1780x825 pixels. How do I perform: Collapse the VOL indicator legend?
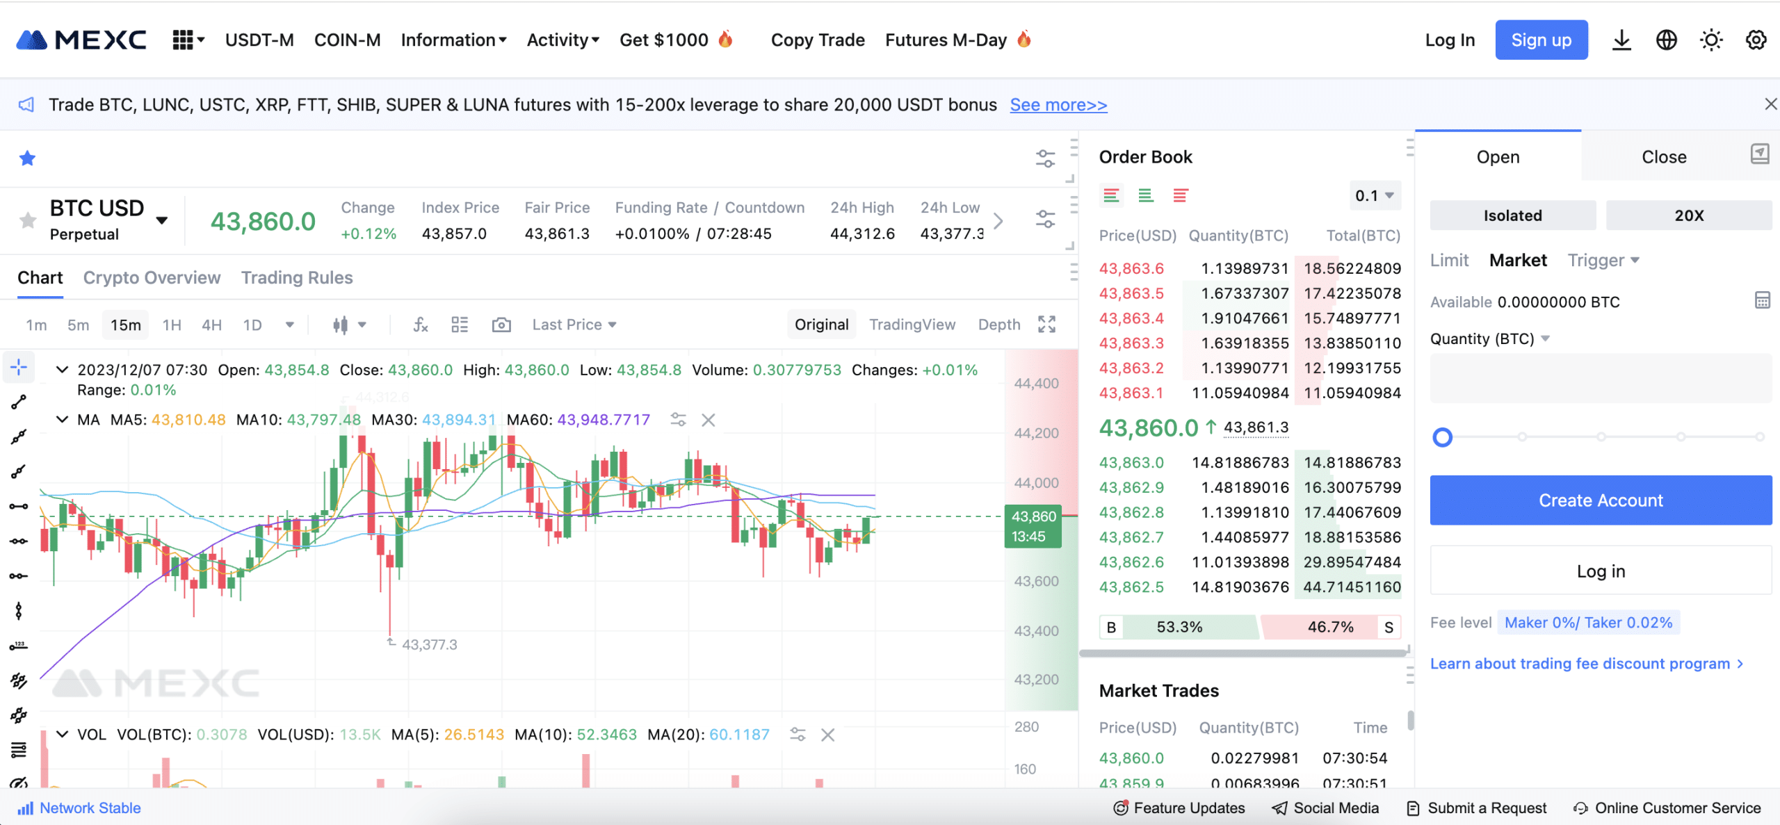pos(62,735)
